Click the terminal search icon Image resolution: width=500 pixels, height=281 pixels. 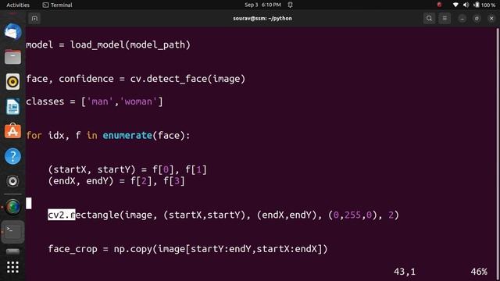429,19
